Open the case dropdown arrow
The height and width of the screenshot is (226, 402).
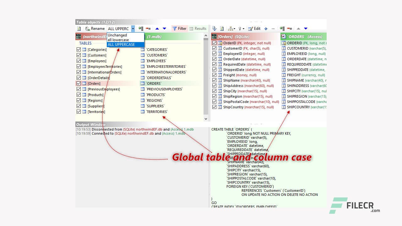133,29
